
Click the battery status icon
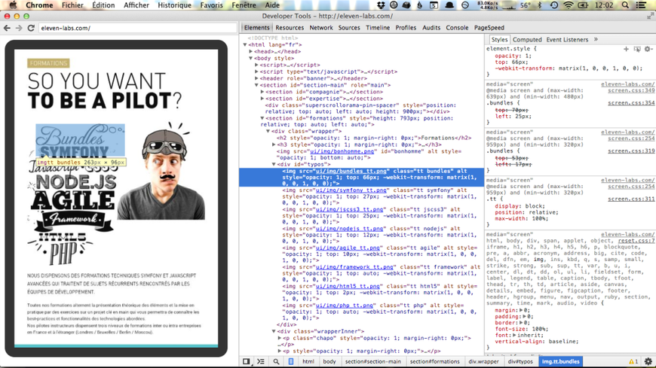(x=583, y=5)
